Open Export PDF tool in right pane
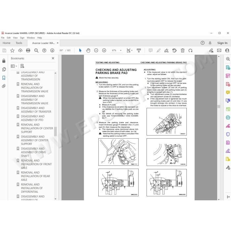231x231 pixels. 228,67
